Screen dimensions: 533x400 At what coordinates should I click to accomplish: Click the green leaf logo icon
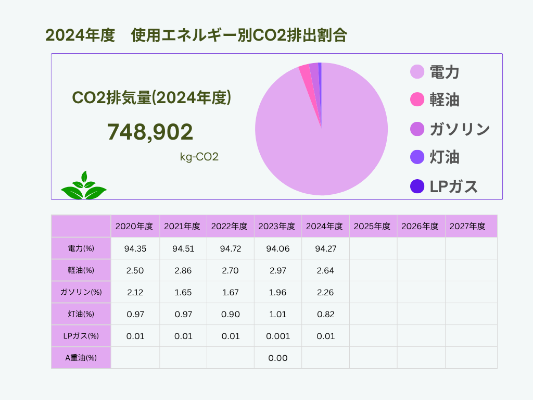(x=83, y=186)
